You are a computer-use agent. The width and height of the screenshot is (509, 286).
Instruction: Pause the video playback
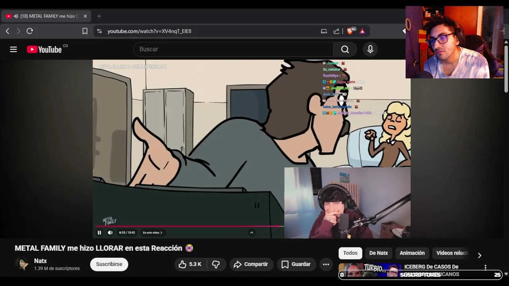[99, 233]
